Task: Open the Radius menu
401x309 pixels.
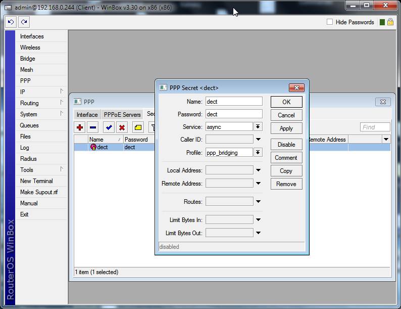Action: pyautogui.click(x=28, y=159)
